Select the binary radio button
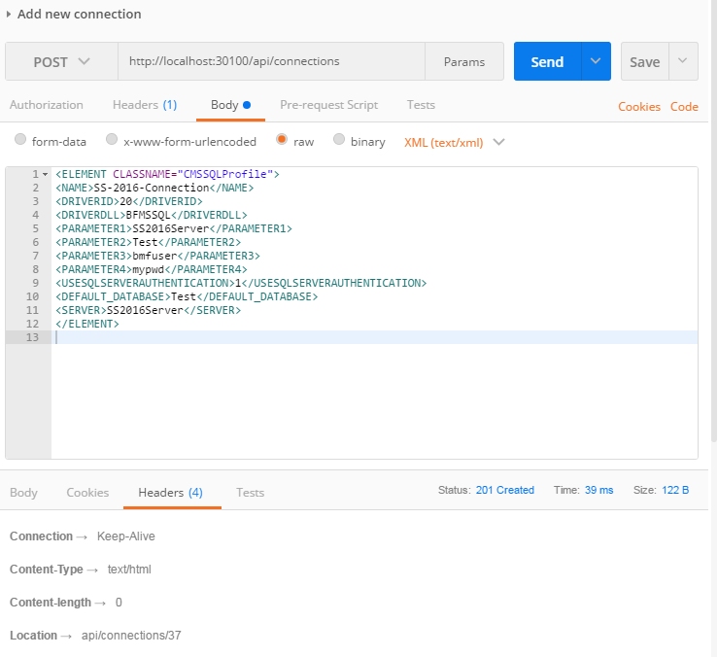This screenshot has width=718, height=657. 339,139
